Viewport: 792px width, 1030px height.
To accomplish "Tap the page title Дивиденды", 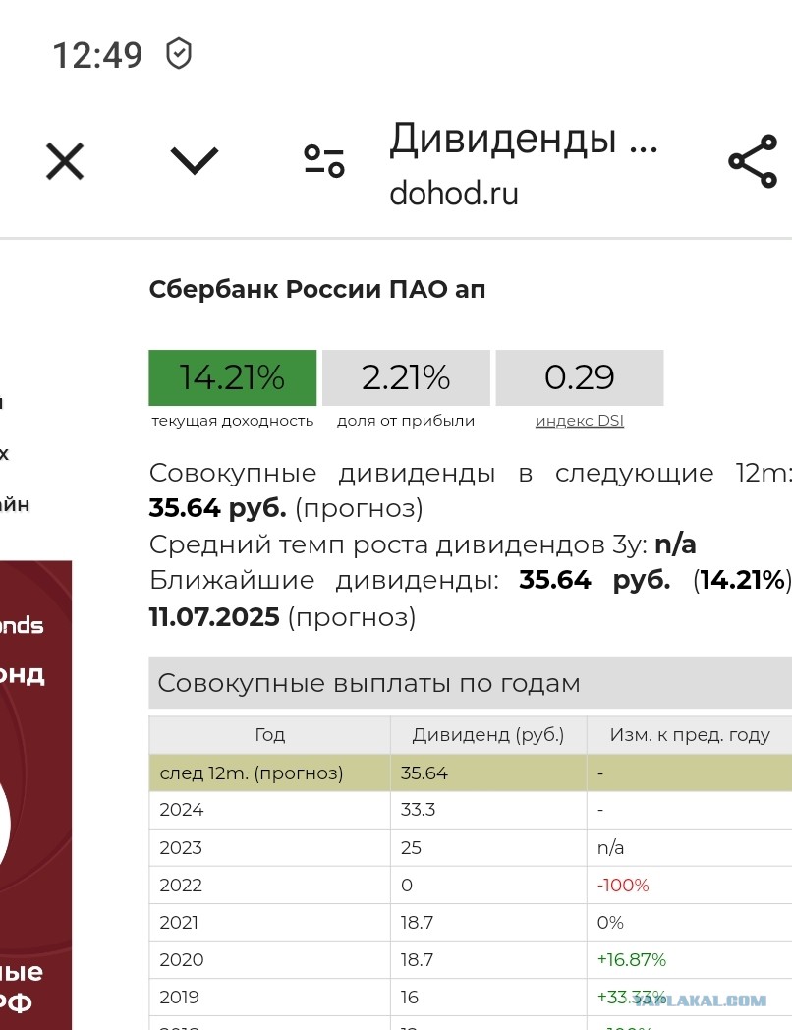I will pyautogui.click(x=524, y=140).
